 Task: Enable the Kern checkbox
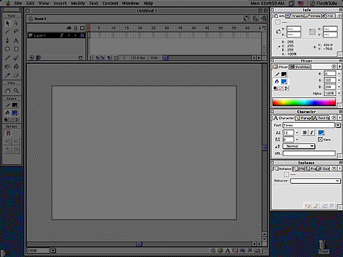(x=320, y=139)
